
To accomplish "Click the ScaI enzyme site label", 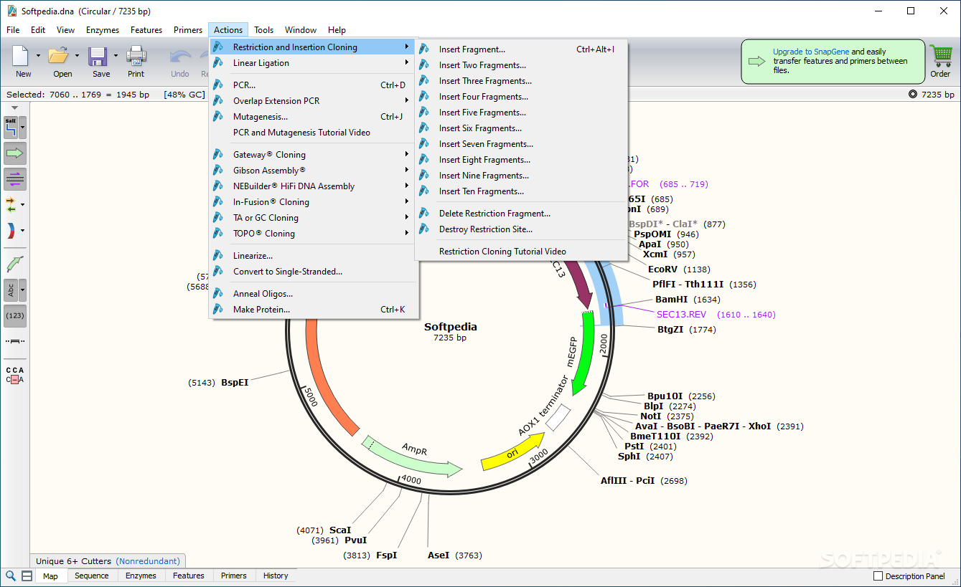I will coord(340,530).
